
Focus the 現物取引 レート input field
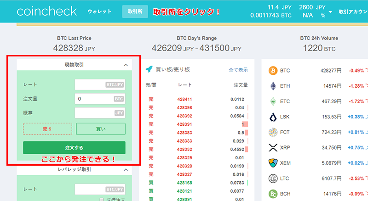[100, 84]
